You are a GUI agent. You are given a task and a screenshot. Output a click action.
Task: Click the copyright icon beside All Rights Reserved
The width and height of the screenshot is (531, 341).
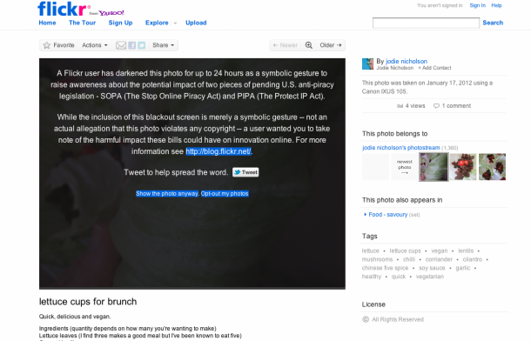(x=366, y=319)
